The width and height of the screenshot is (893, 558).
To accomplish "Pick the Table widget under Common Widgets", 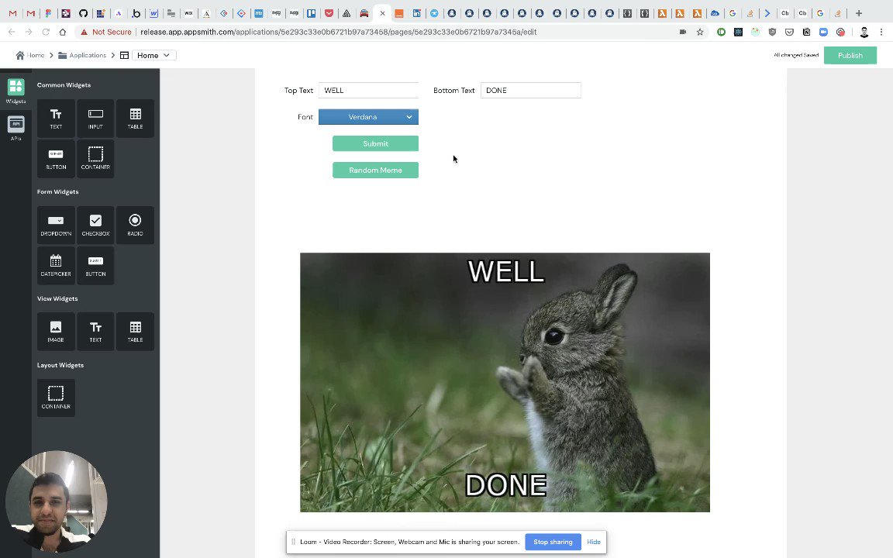I will click(x=135, y=119).
